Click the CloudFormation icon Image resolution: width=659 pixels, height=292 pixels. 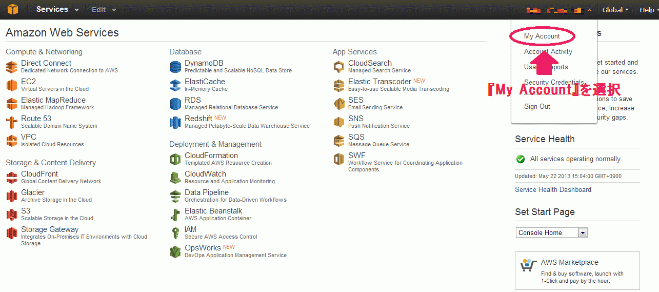175,159
